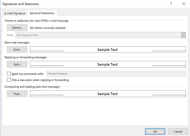This screenshot has width=190, height=136.
Task: Toggle "Pick a new color when replying" checkbox
Action: click(x=9, y=80)
